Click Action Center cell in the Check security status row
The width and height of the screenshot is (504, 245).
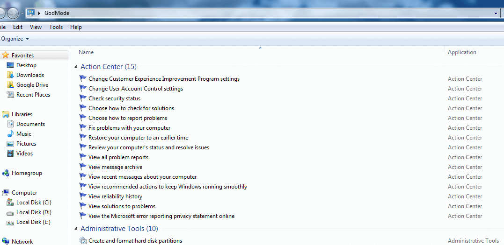click(x=465, y=98)
